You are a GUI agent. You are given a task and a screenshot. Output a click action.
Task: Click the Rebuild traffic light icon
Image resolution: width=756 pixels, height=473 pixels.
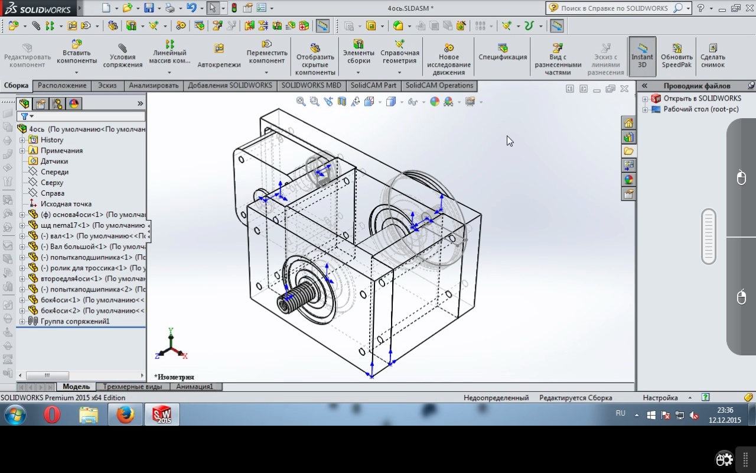[x=234, y=8]
